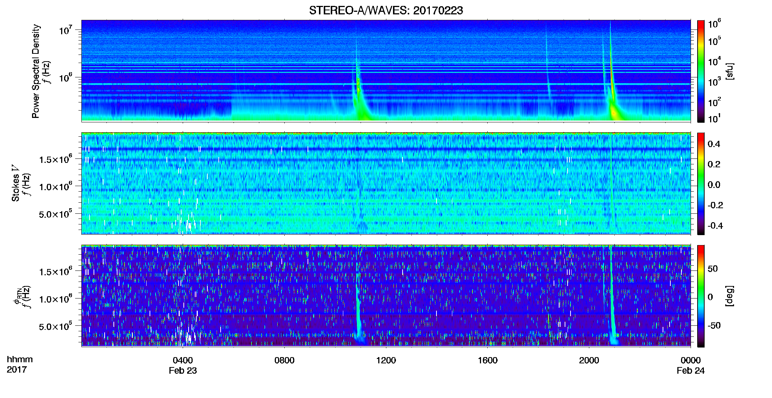772x398 pixels.
Task: Click the "0400" time axis label
Action: (x=183, y=360)
